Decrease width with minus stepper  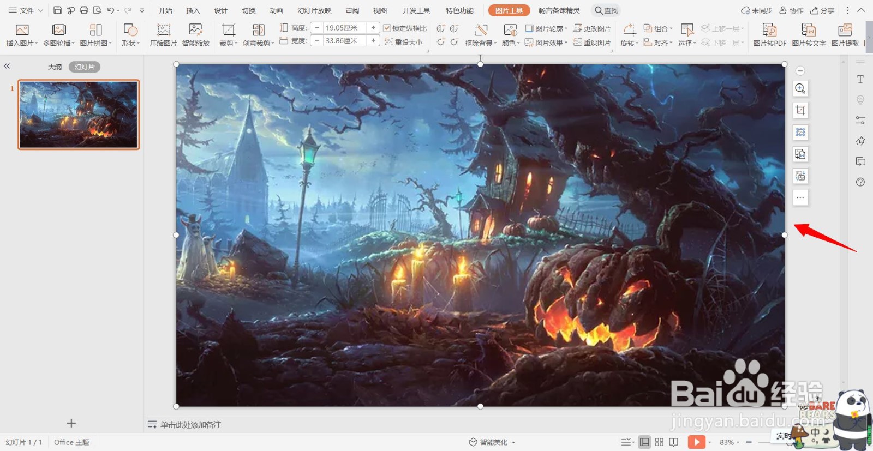click(316, 40)
